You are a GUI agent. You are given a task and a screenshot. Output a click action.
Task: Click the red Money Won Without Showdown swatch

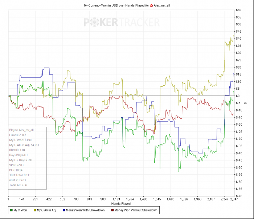tap(112, 210)
